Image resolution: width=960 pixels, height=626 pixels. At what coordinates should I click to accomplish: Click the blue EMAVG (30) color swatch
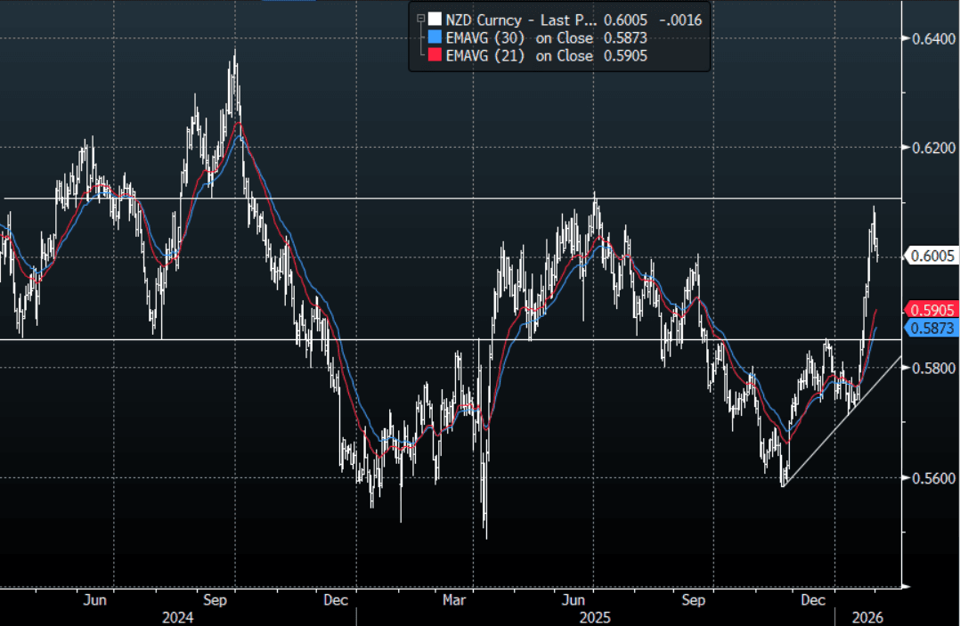435,37
